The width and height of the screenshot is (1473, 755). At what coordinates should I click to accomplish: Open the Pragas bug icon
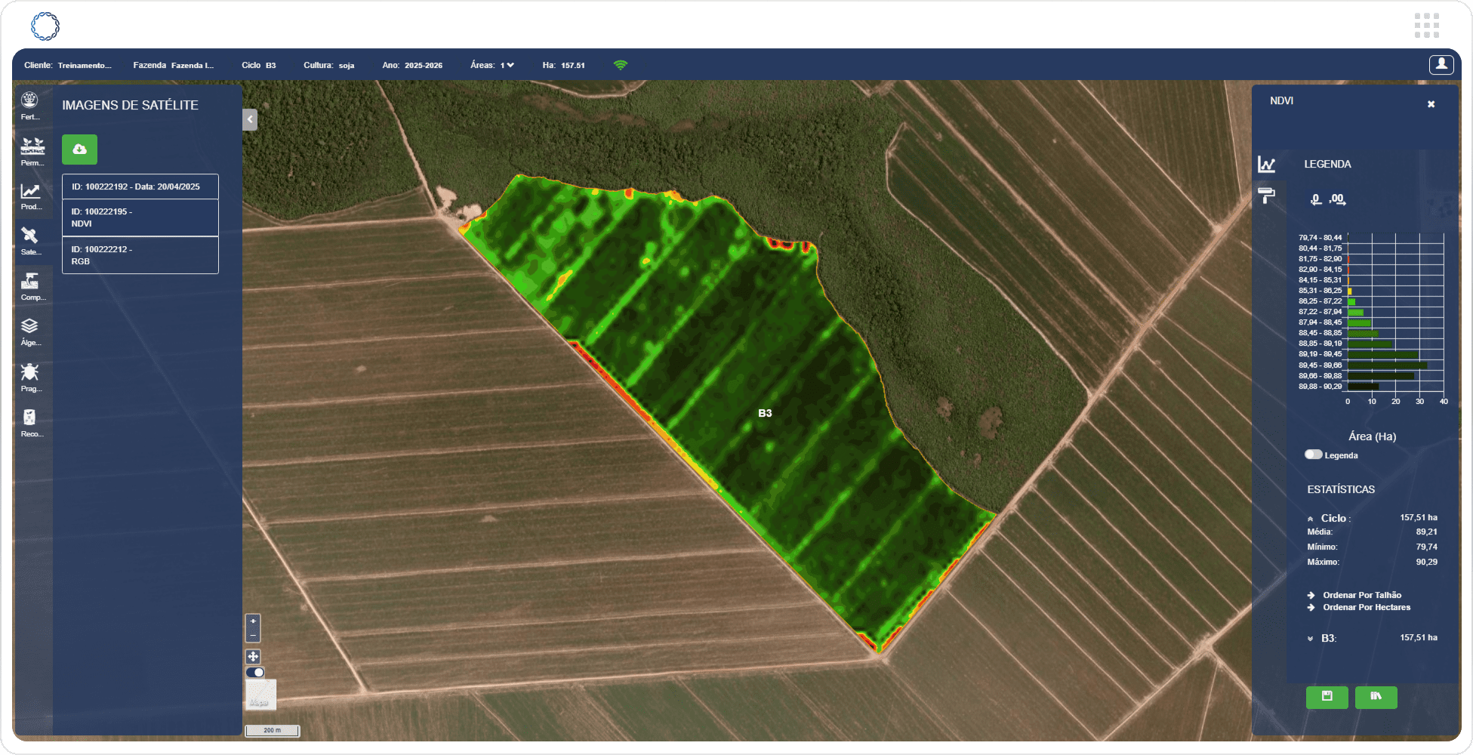[30, 376]
